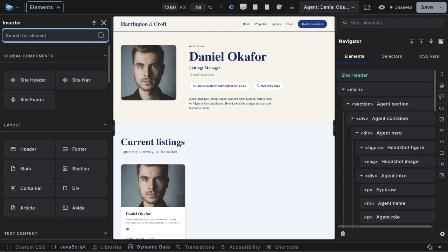The height and width of the screenshot is (252, 448).
Task: Click the move-to-bottom arrow in Navigator header
Action: [x=412, y=41]
